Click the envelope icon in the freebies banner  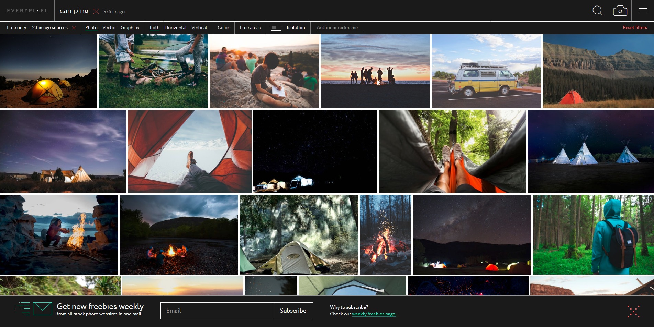coord(42,308)
